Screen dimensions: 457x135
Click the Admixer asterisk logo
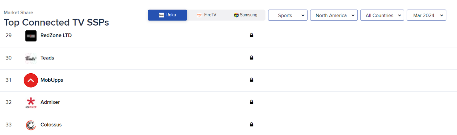[31, 103]
